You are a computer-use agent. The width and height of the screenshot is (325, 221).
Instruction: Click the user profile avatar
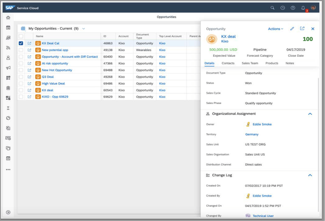[313, 8]
